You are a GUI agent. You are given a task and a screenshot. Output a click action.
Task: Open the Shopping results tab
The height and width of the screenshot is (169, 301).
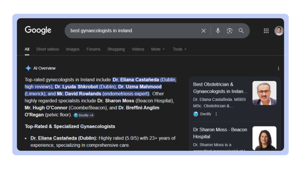116,49
